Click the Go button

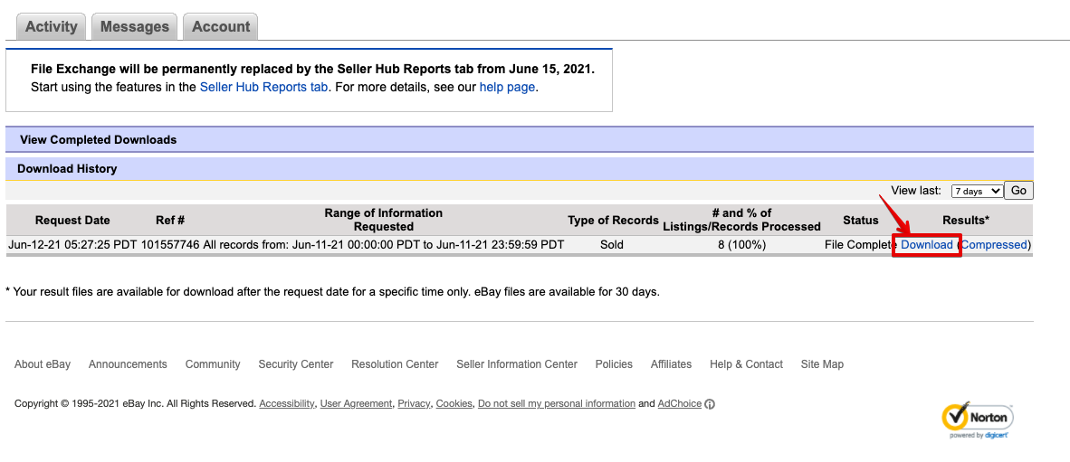1018,191
